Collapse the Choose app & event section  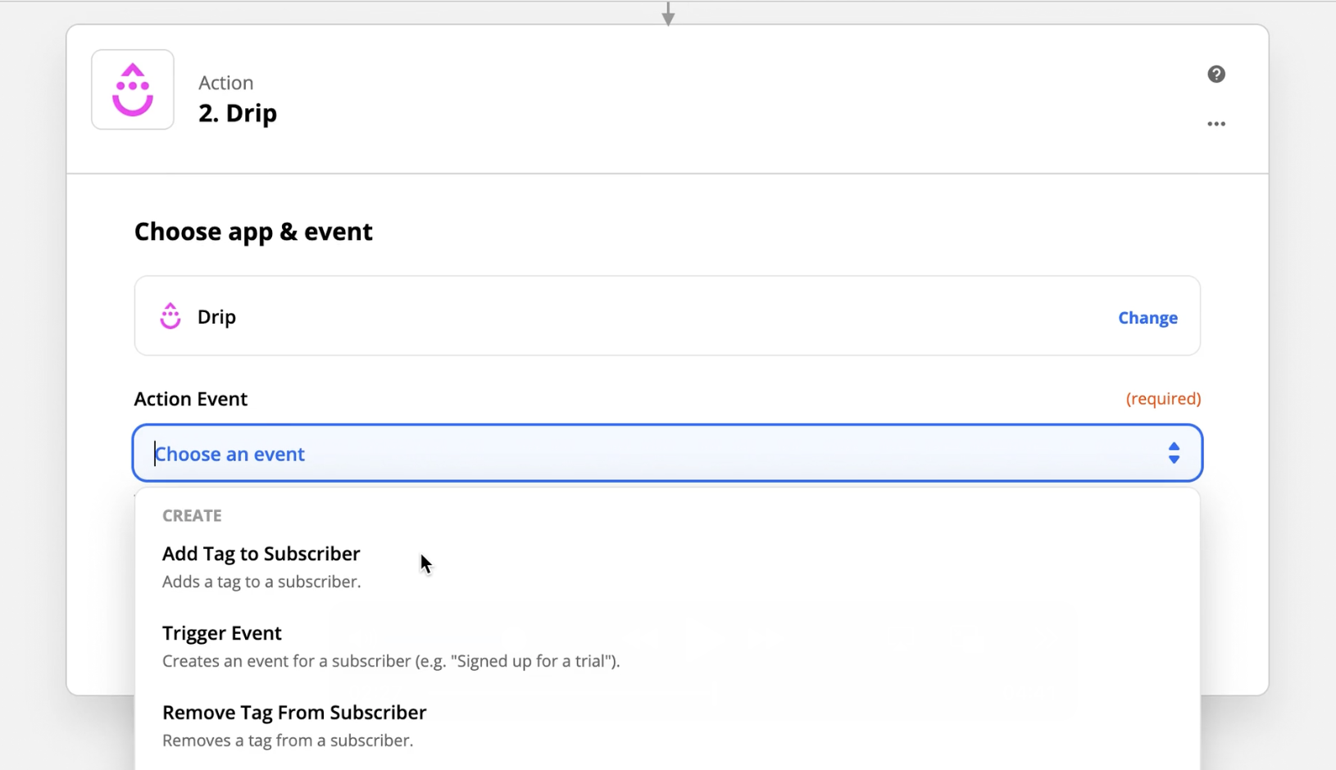(253, 232)
